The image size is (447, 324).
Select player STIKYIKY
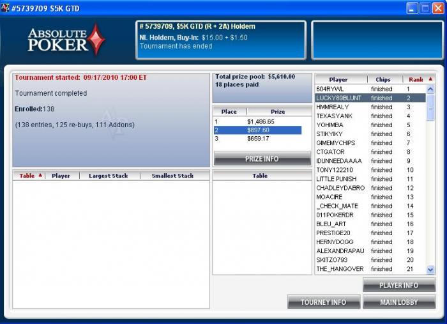point(370,134)
